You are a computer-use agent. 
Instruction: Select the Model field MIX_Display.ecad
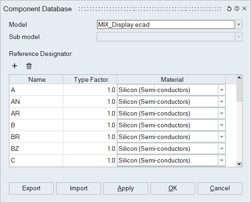[166, 24]
